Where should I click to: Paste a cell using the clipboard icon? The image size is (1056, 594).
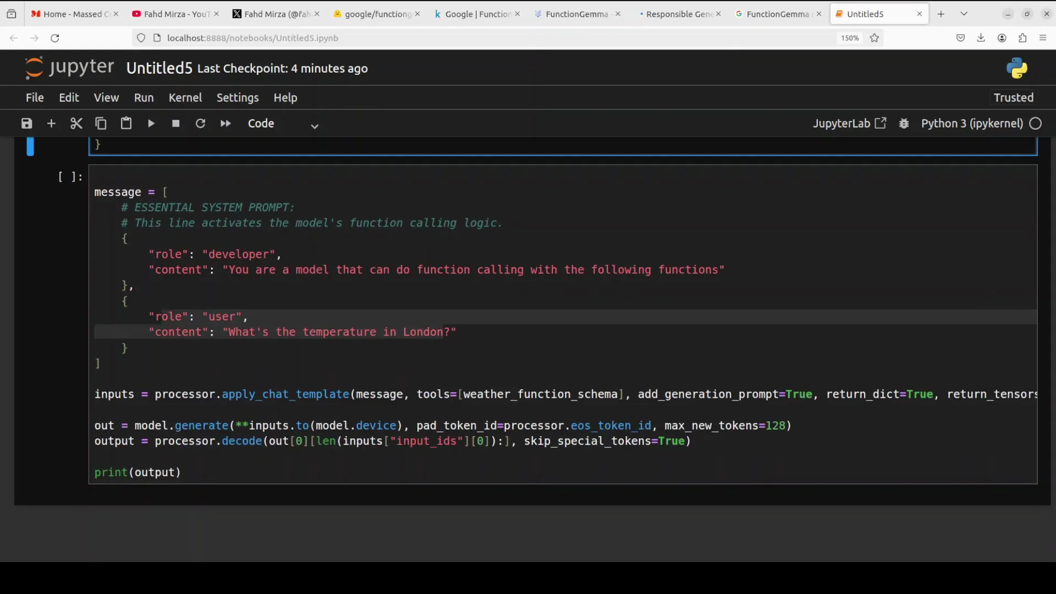tap(126, 123)
